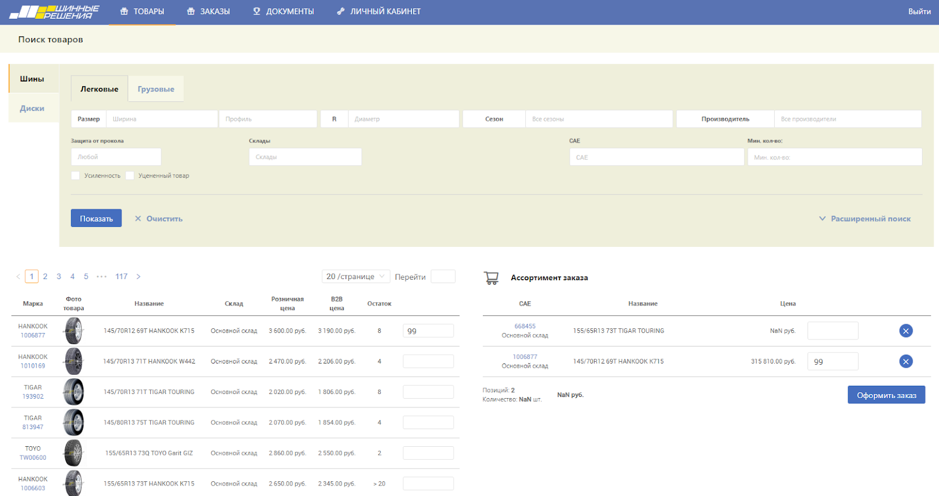Open TOYO Garit GIZ tire photo
Viewport: 939px width, 496px height.
(x=74, y=453)
